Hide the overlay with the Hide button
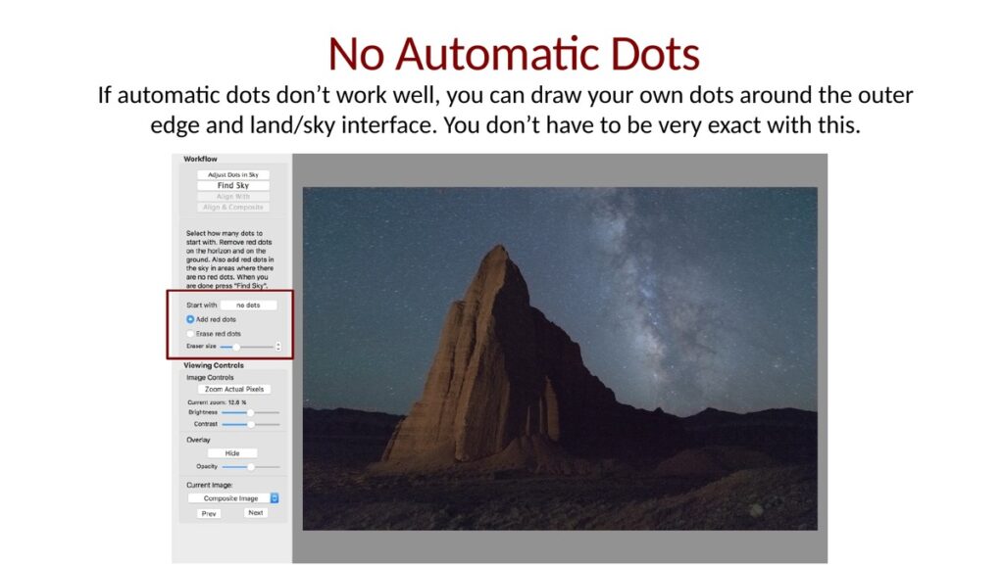Viewport: 1004px width, 565px height. 232,453
